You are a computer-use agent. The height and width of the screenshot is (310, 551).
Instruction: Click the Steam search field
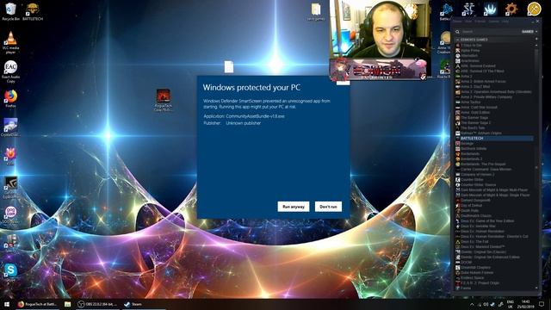(488, 32)
